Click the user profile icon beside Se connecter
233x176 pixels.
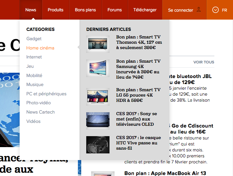click(x=199, y=10)
